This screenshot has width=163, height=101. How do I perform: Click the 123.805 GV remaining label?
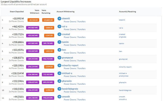coord(48,20)
